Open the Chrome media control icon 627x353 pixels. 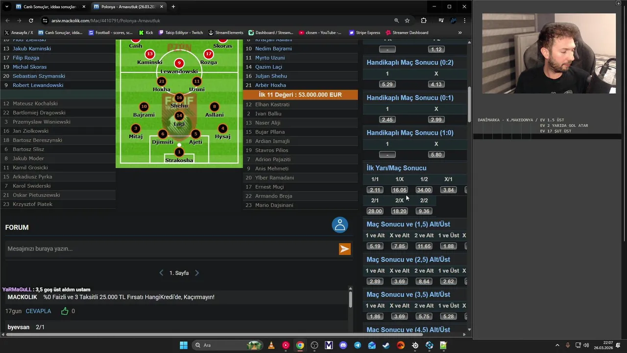click(441, 21)
